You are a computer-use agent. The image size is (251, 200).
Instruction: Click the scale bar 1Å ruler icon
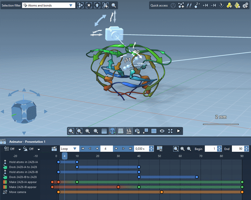(x=129, y=131)
